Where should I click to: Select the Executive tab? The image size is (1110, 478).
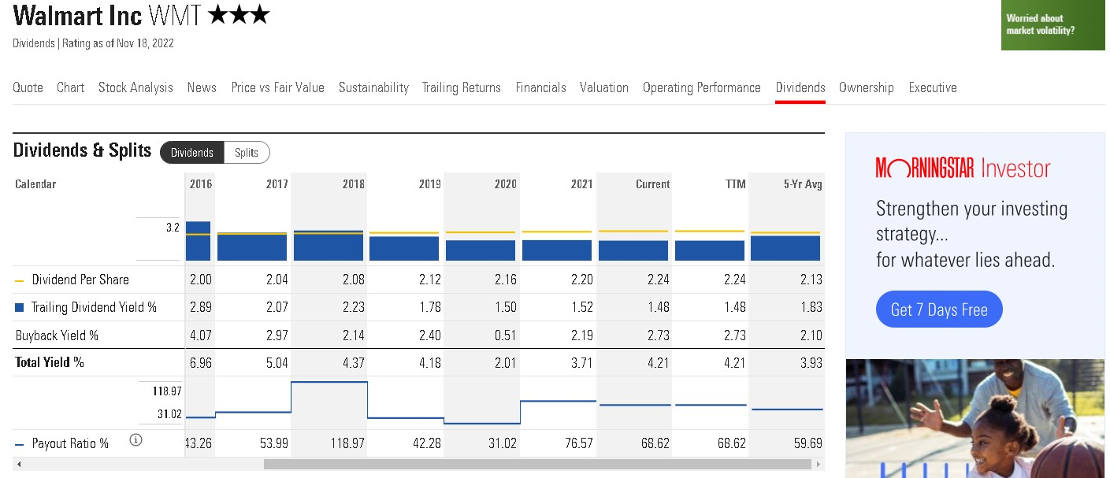[932, 87]
